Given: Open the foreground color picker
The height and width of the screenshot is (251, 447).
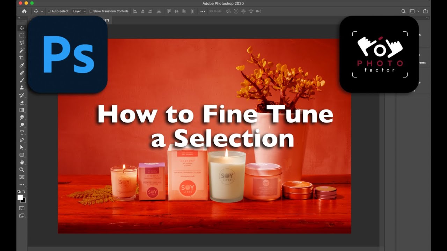Looking at the screenshot, I should click(x=20, y=197).
